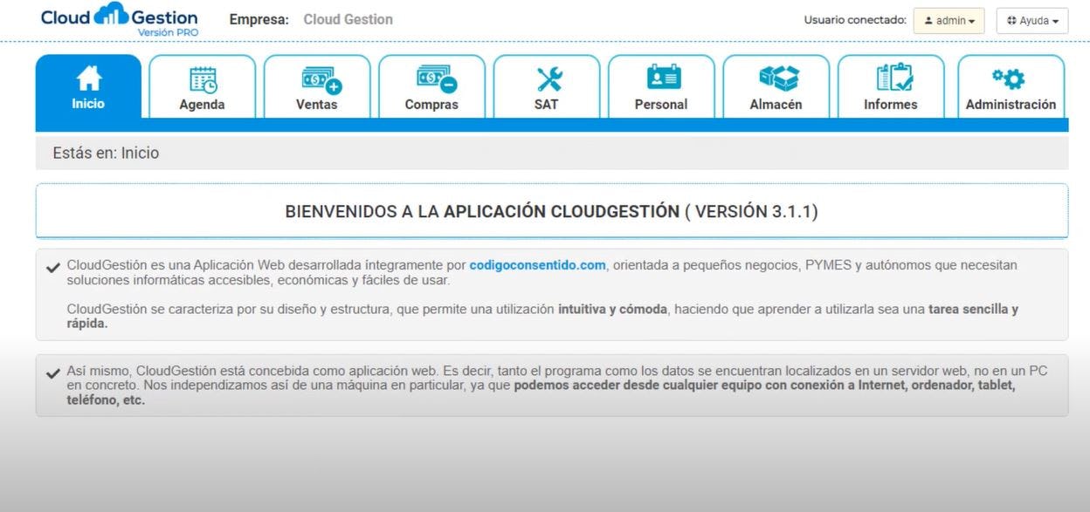Click the lifebuoy icon in Ayuda button
The height and width of the screenshot is (512, 1090).
[x=1011, y=21]
